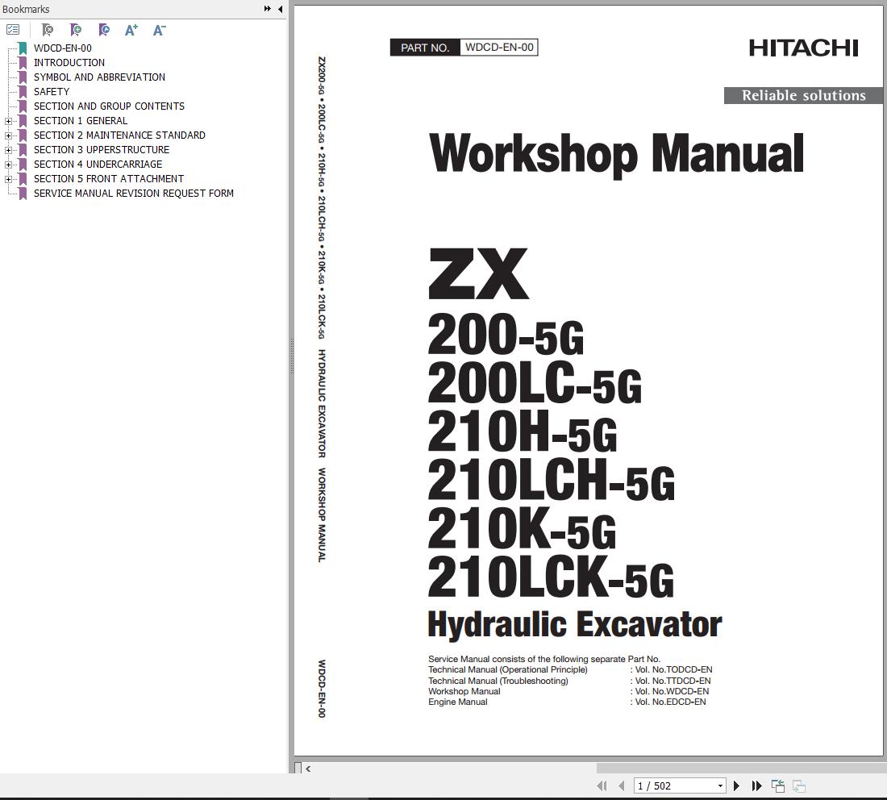This screenshot has height=800, width=887.
Task: Expand SECTION 4 UNDERCARRIAGE bookmark
Action: tap(8, 165)
